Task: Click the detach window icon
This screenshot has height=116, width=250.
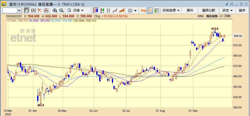Action: [x=232, y=4]
